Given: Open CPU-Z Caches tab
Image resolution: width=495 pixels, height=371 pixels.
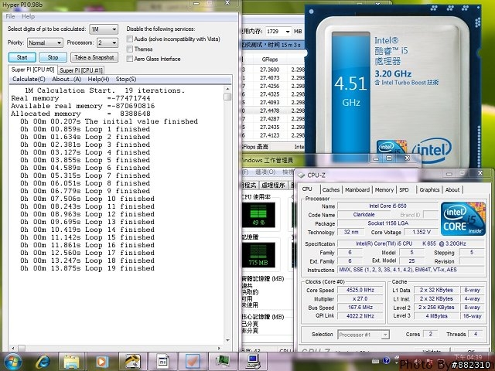Looking at the screenshot, I should coord(331,189).
